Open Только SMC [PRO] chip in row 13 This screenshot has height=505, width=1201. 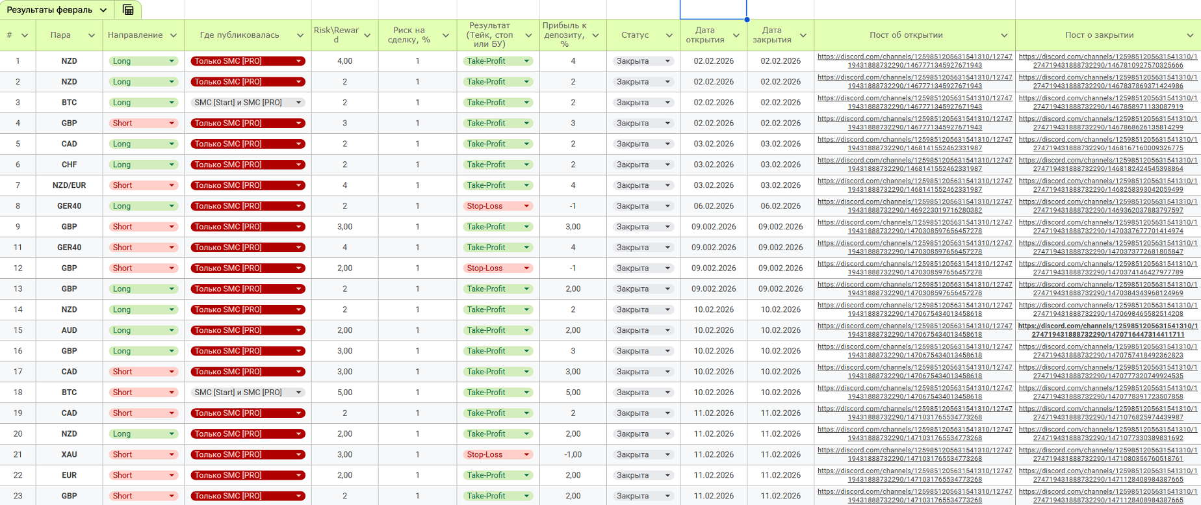(x=248, y=289)
